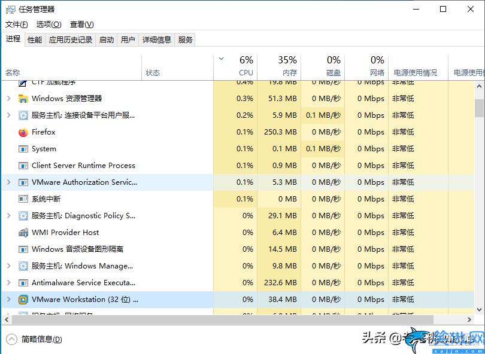The width and height of the screenshot is (485, 354).
Task: Expand the Antimalware Service Executable group
Action: [x=9, y=283]
